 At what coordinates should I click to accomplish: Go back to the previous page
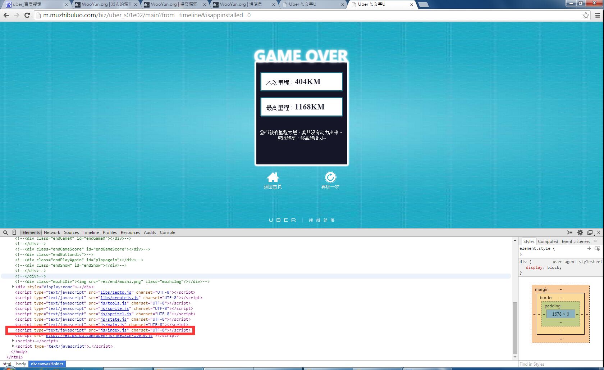coord(6,15)
